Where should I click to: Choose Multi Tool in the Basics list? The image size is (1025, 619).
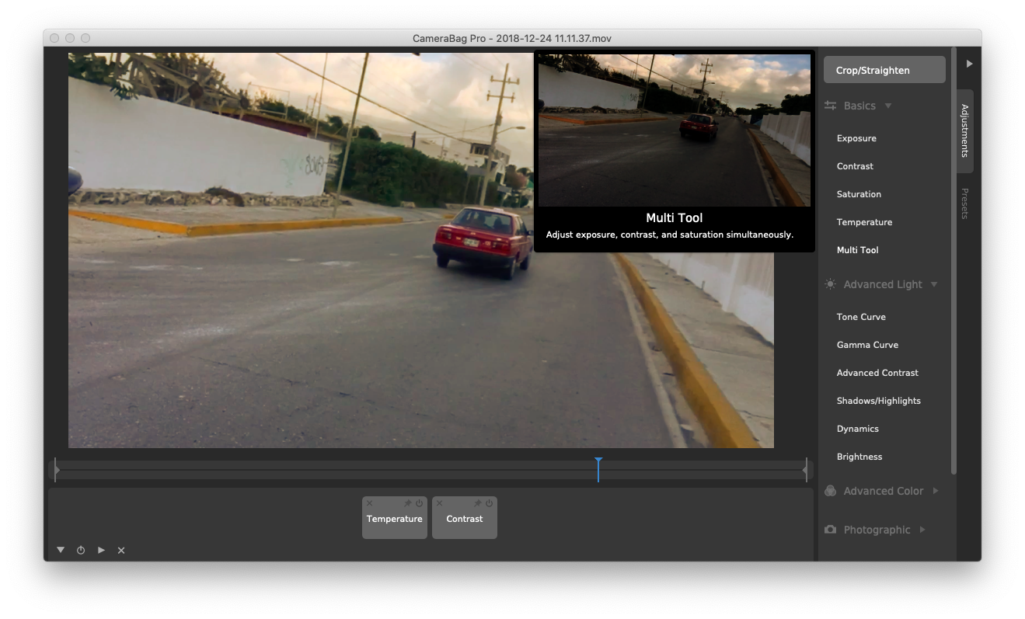[857, 250]
